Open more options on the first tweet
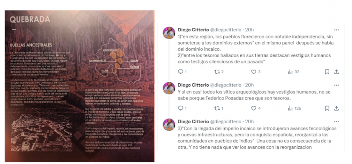352x164 pixels. click(336, 30)
